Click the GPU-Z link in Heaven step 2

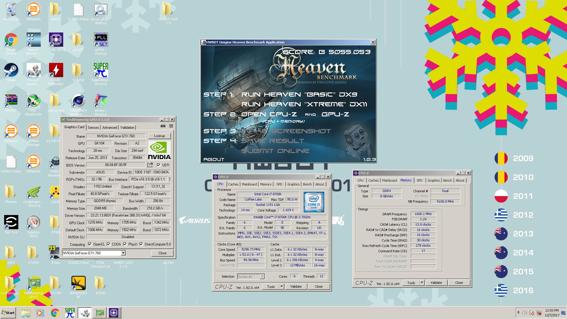coord(335,114)
